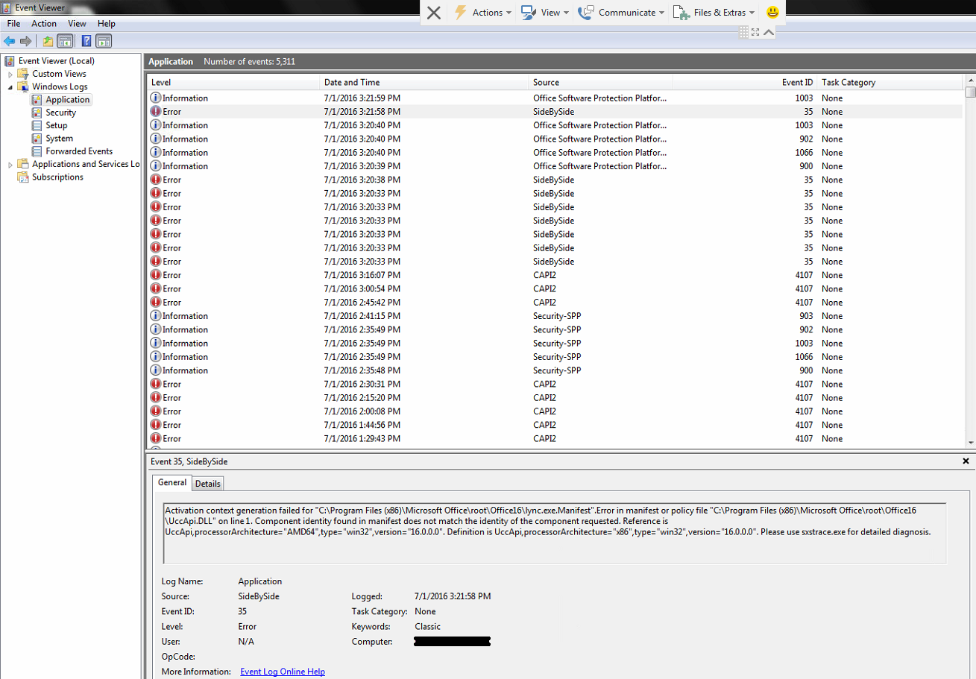Select Subscriptions in the tree
Image resolution: width=976 pixels, height=679 pixels.
(x=57, y=177)
